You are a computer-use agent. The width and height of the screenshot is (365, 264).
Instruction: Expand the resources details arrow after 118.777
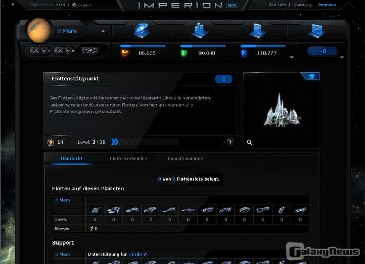click(x=291, y=57)
